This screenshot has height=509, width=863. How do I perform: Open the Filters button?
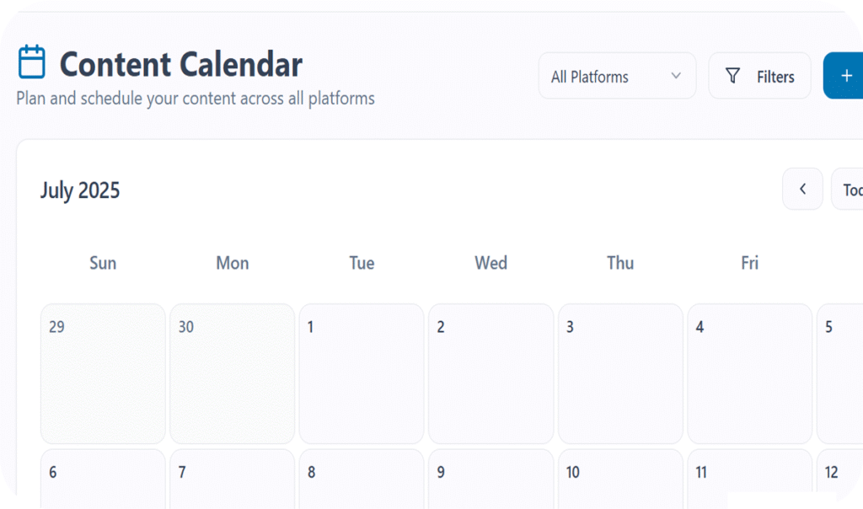[x=759, y=76]
